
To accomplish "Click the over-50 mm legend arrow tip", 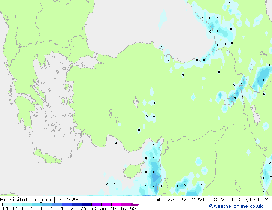I will pos(136,204).
